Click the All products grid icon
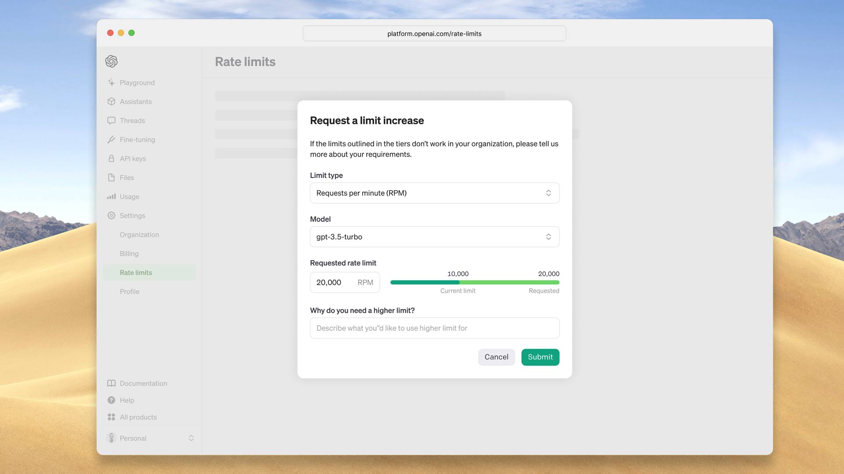The image size is (844, 474). coord(111,417)
